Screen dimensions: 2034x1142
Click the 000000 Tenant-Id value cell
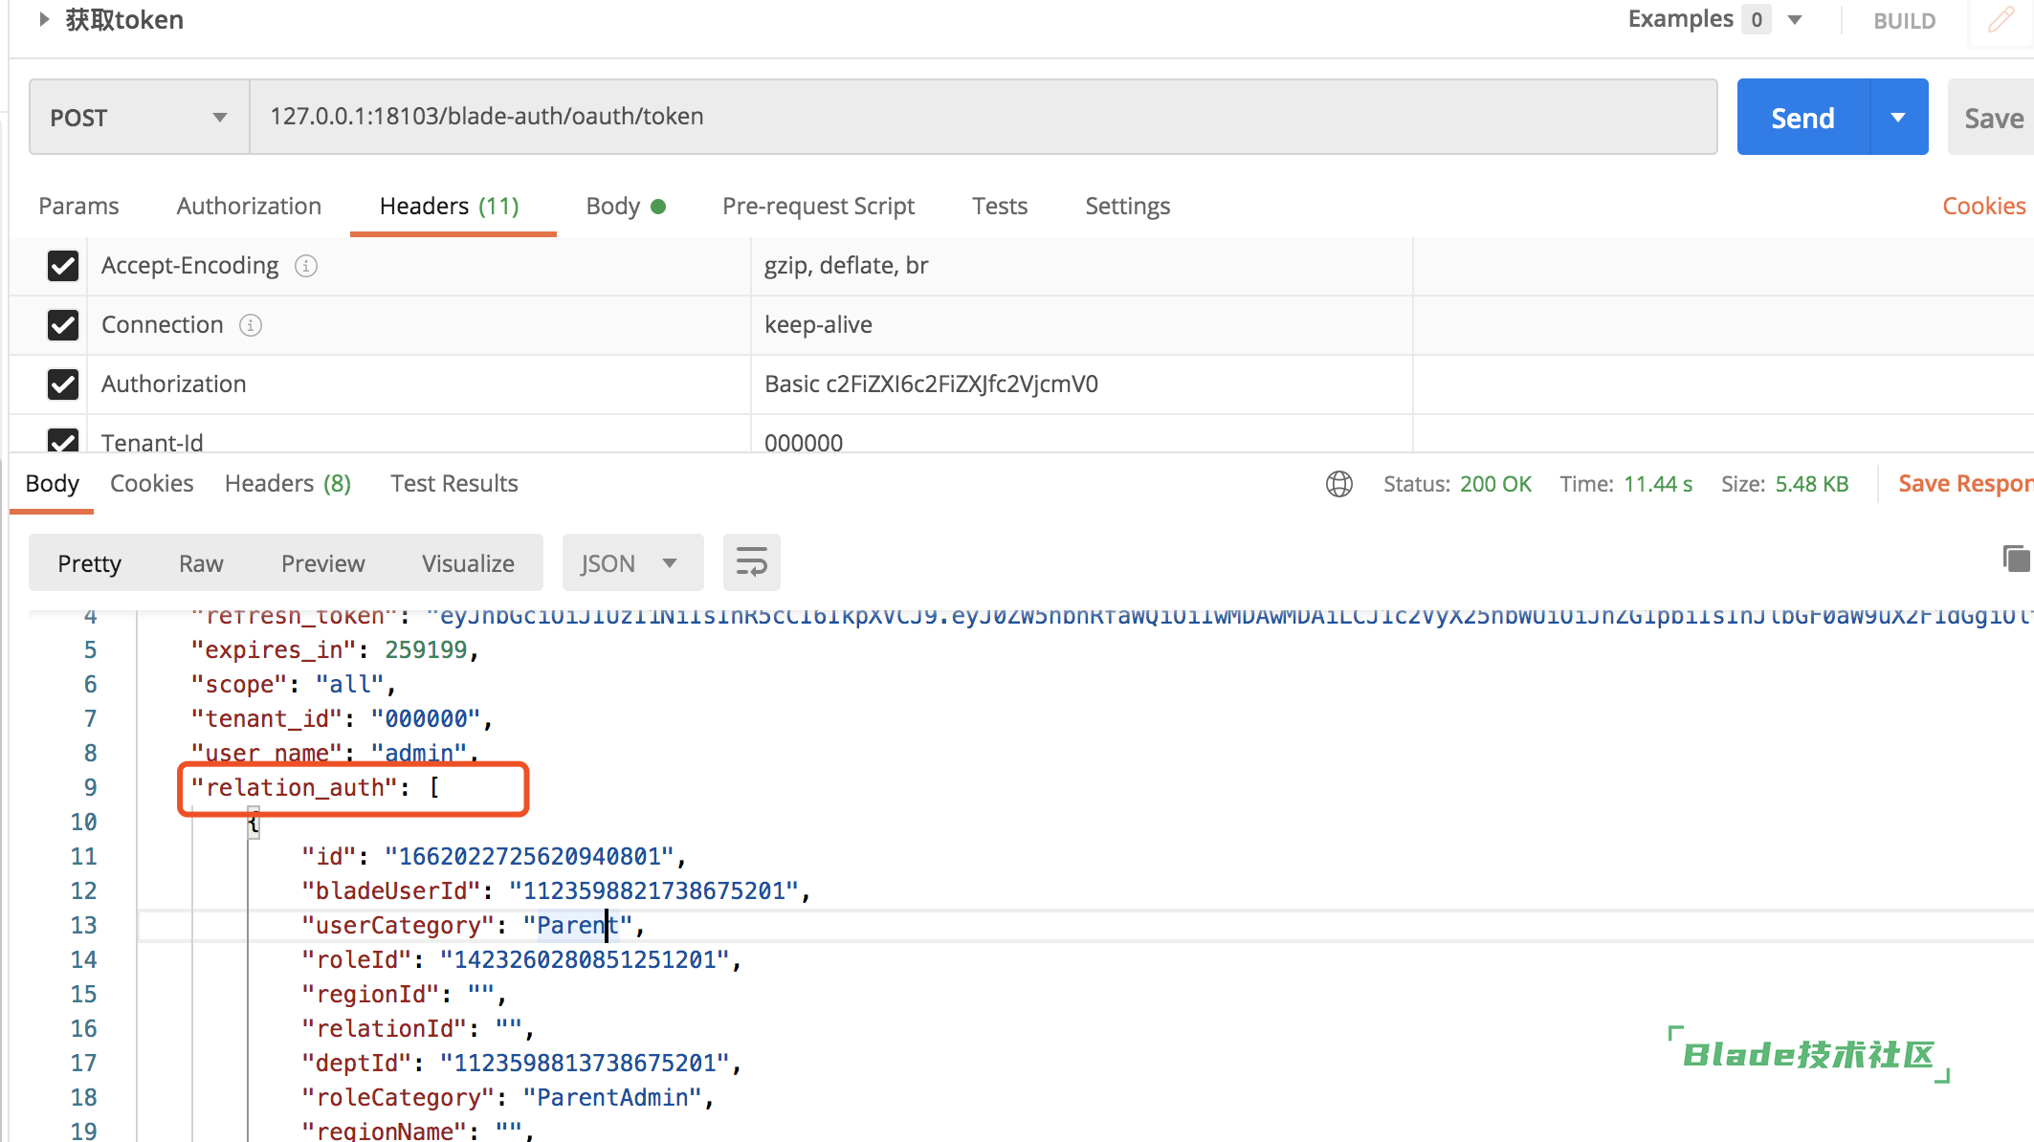point(1082,434)
